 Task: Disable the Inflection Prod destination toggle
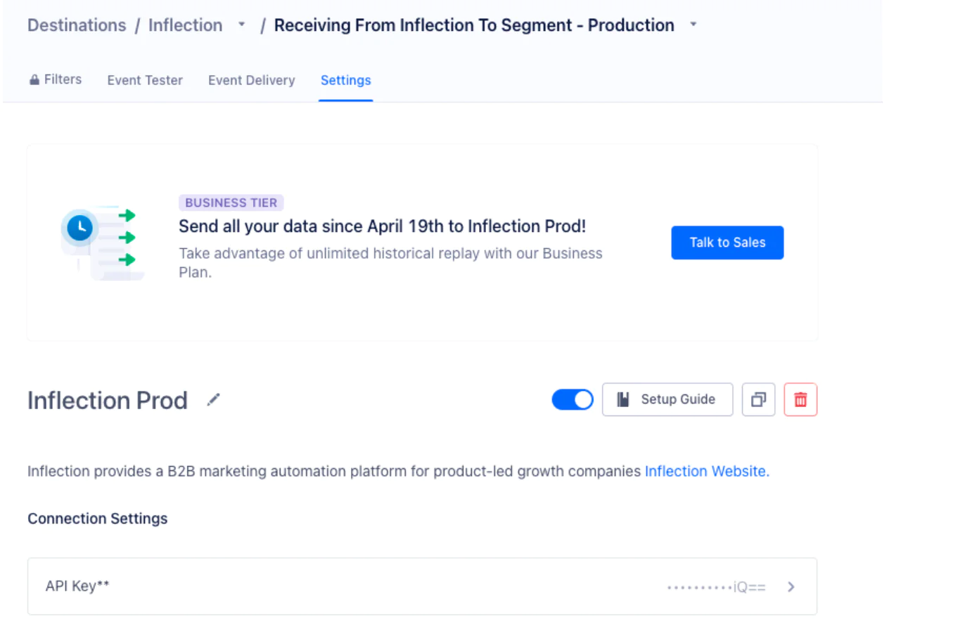573,399
